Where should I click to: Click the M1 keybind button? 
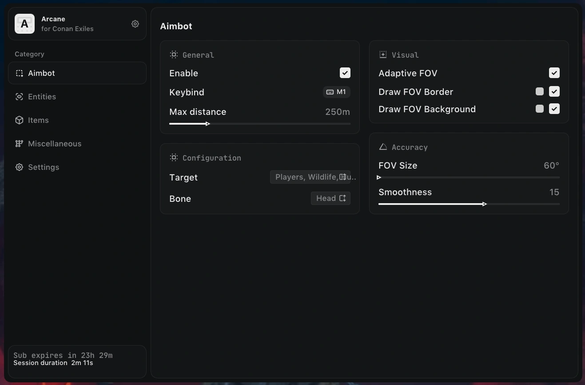click(x=336, y=92)
